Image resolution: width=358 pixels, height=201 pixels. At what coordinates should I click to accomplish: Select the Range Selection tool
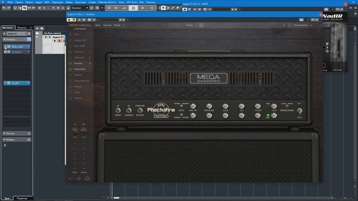pyautogui.click(x=168, y=8)
